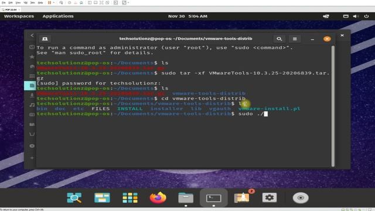375x211 pixels.
Task: Open the clock and calendar panel
Action: coord(187,16)
